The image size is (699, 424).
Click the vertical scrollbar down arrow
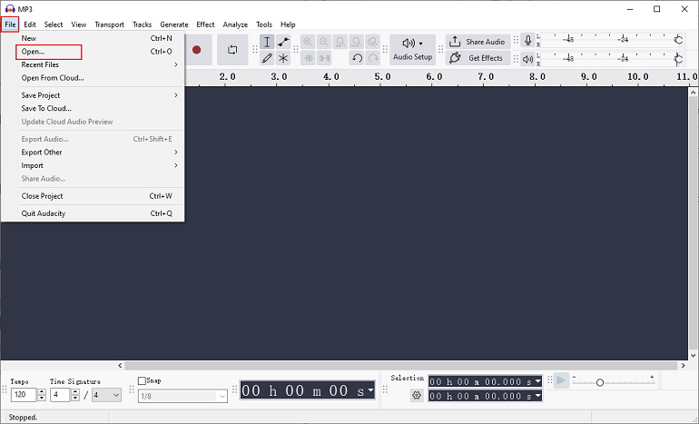tap(693, 355)
